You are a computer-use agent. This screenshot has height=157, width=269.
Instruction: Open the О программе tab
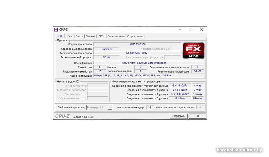[x=135, y=36]
